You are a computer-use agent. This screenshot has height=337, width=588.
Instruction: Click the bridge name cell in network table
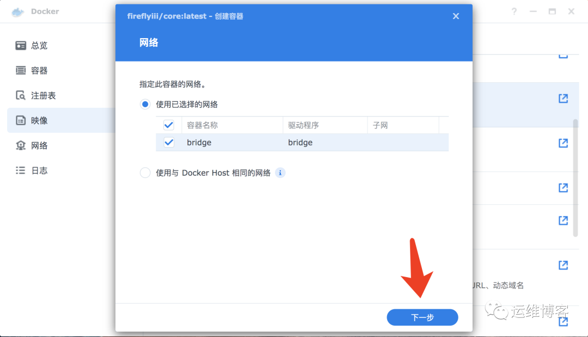point(199,143)
